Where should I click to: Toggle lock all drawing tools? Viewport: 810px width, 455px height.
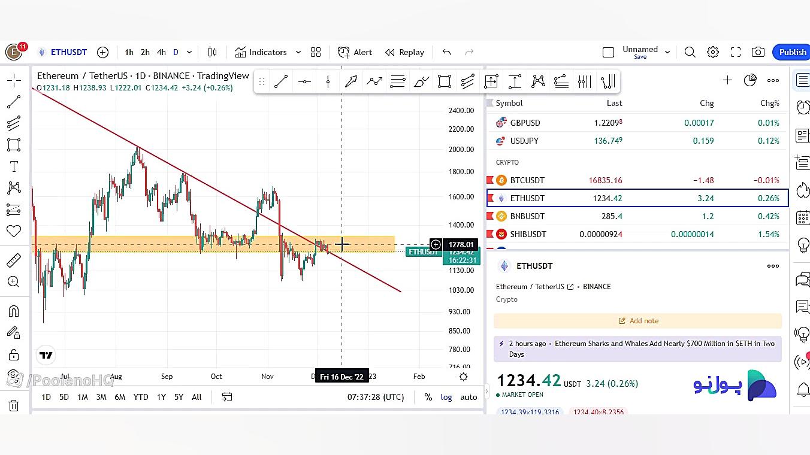coord(14,355)
